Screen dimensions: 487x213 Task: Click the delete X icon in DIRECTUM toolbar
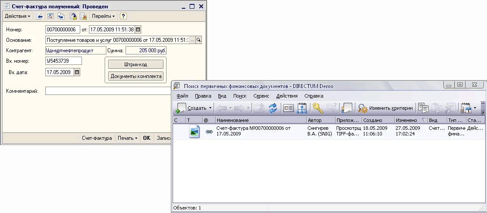[450, 108]
